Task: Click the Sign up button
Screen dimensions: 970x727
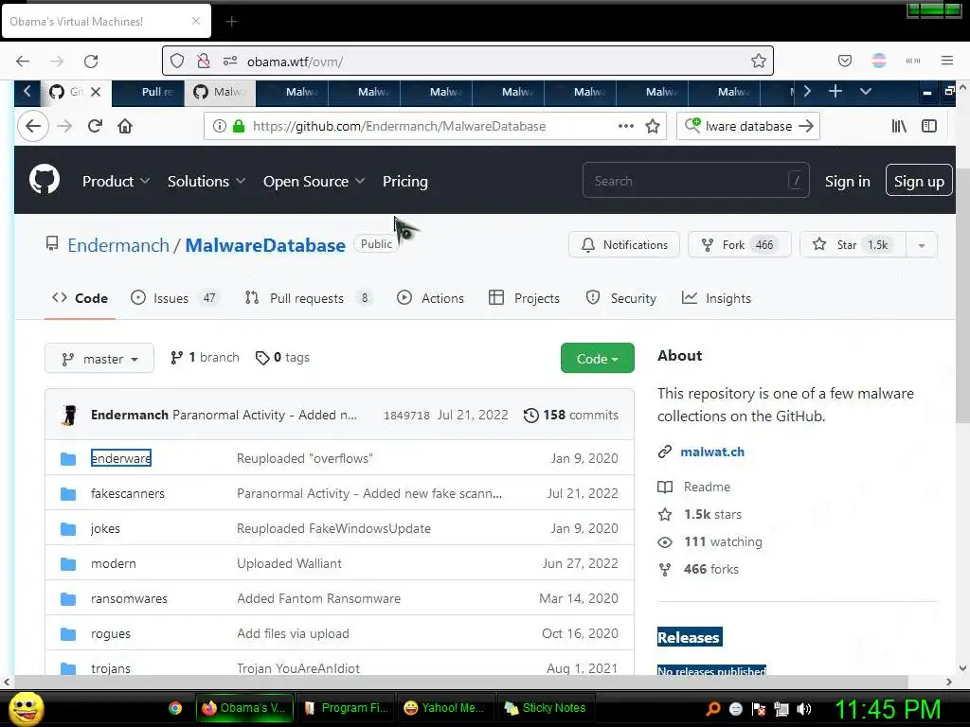Action: click(x=919, y=181)
